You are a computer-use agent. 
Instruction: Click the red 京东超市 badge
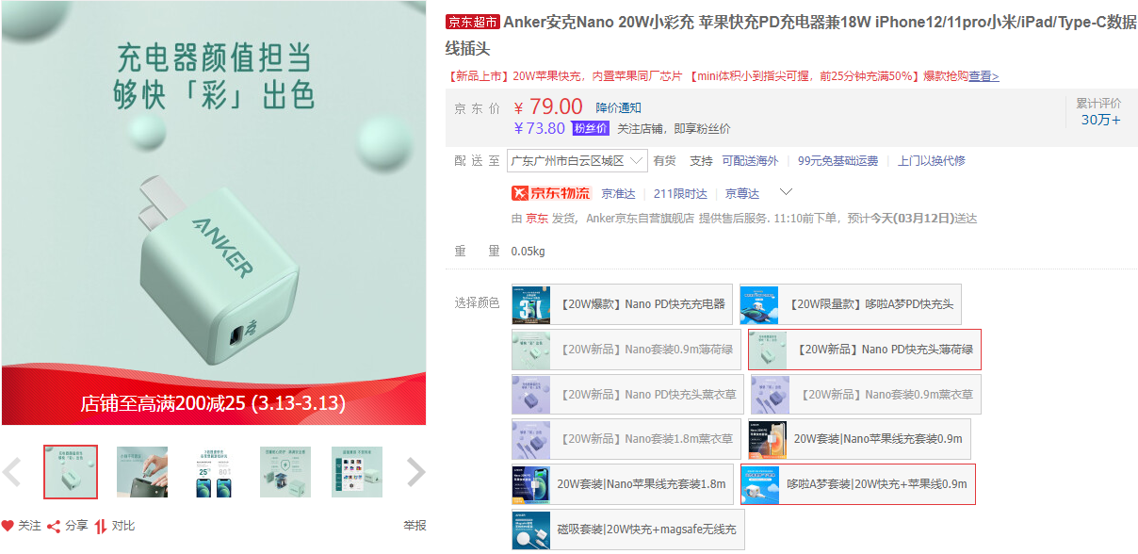(x=472, y=23)
